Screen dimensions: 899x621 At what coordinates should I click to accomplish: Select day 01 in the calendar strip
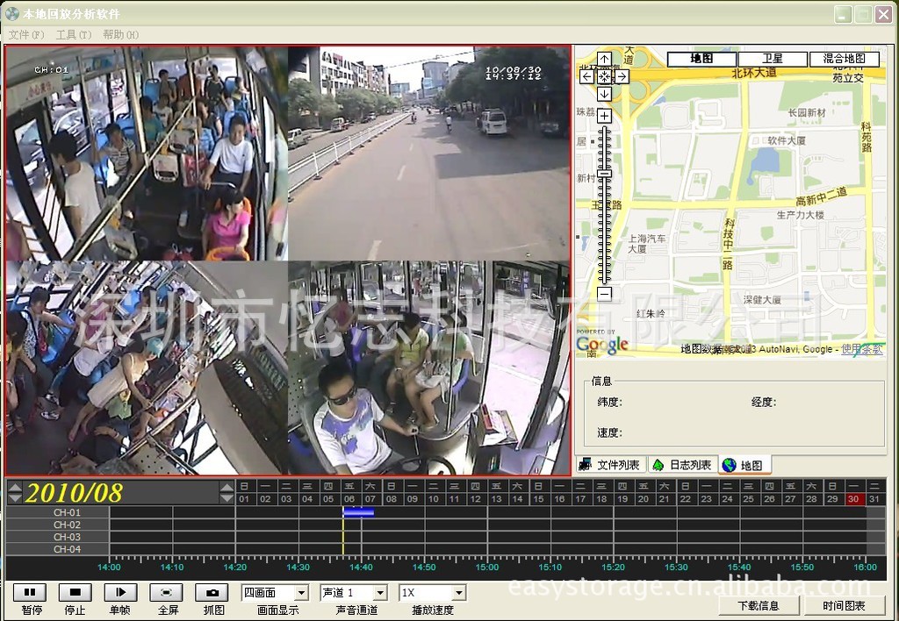click(244, 499)
